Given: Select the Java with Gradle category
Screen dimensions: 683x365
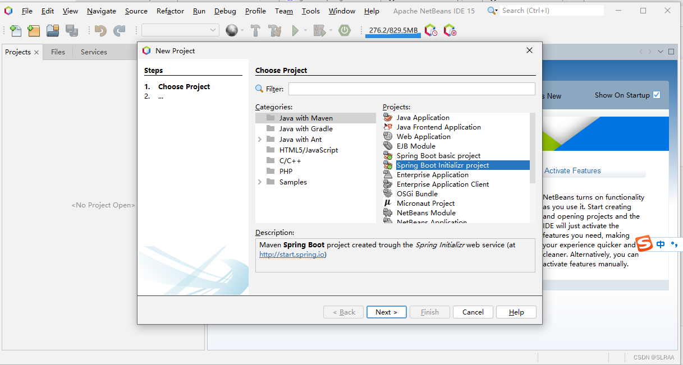Looking at the screenshot, I should [306, 128].
